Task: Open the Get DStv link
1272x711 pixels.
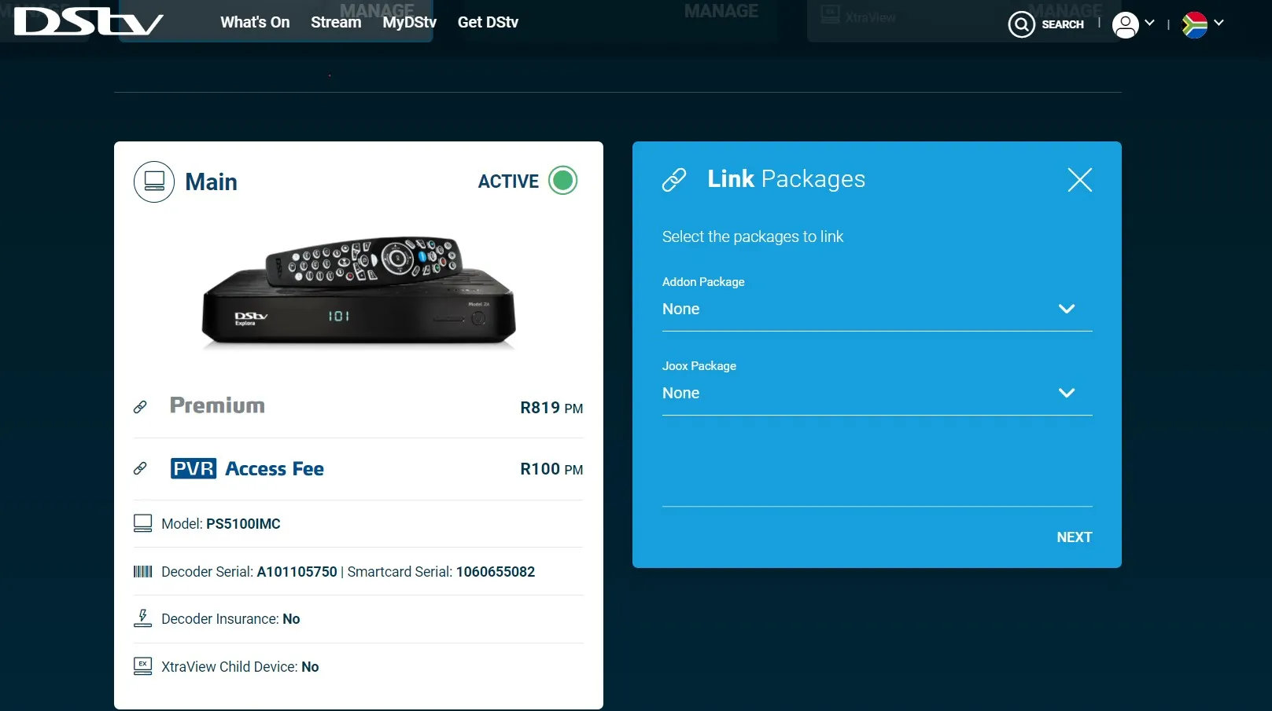Action: click(x=488, y=22)
